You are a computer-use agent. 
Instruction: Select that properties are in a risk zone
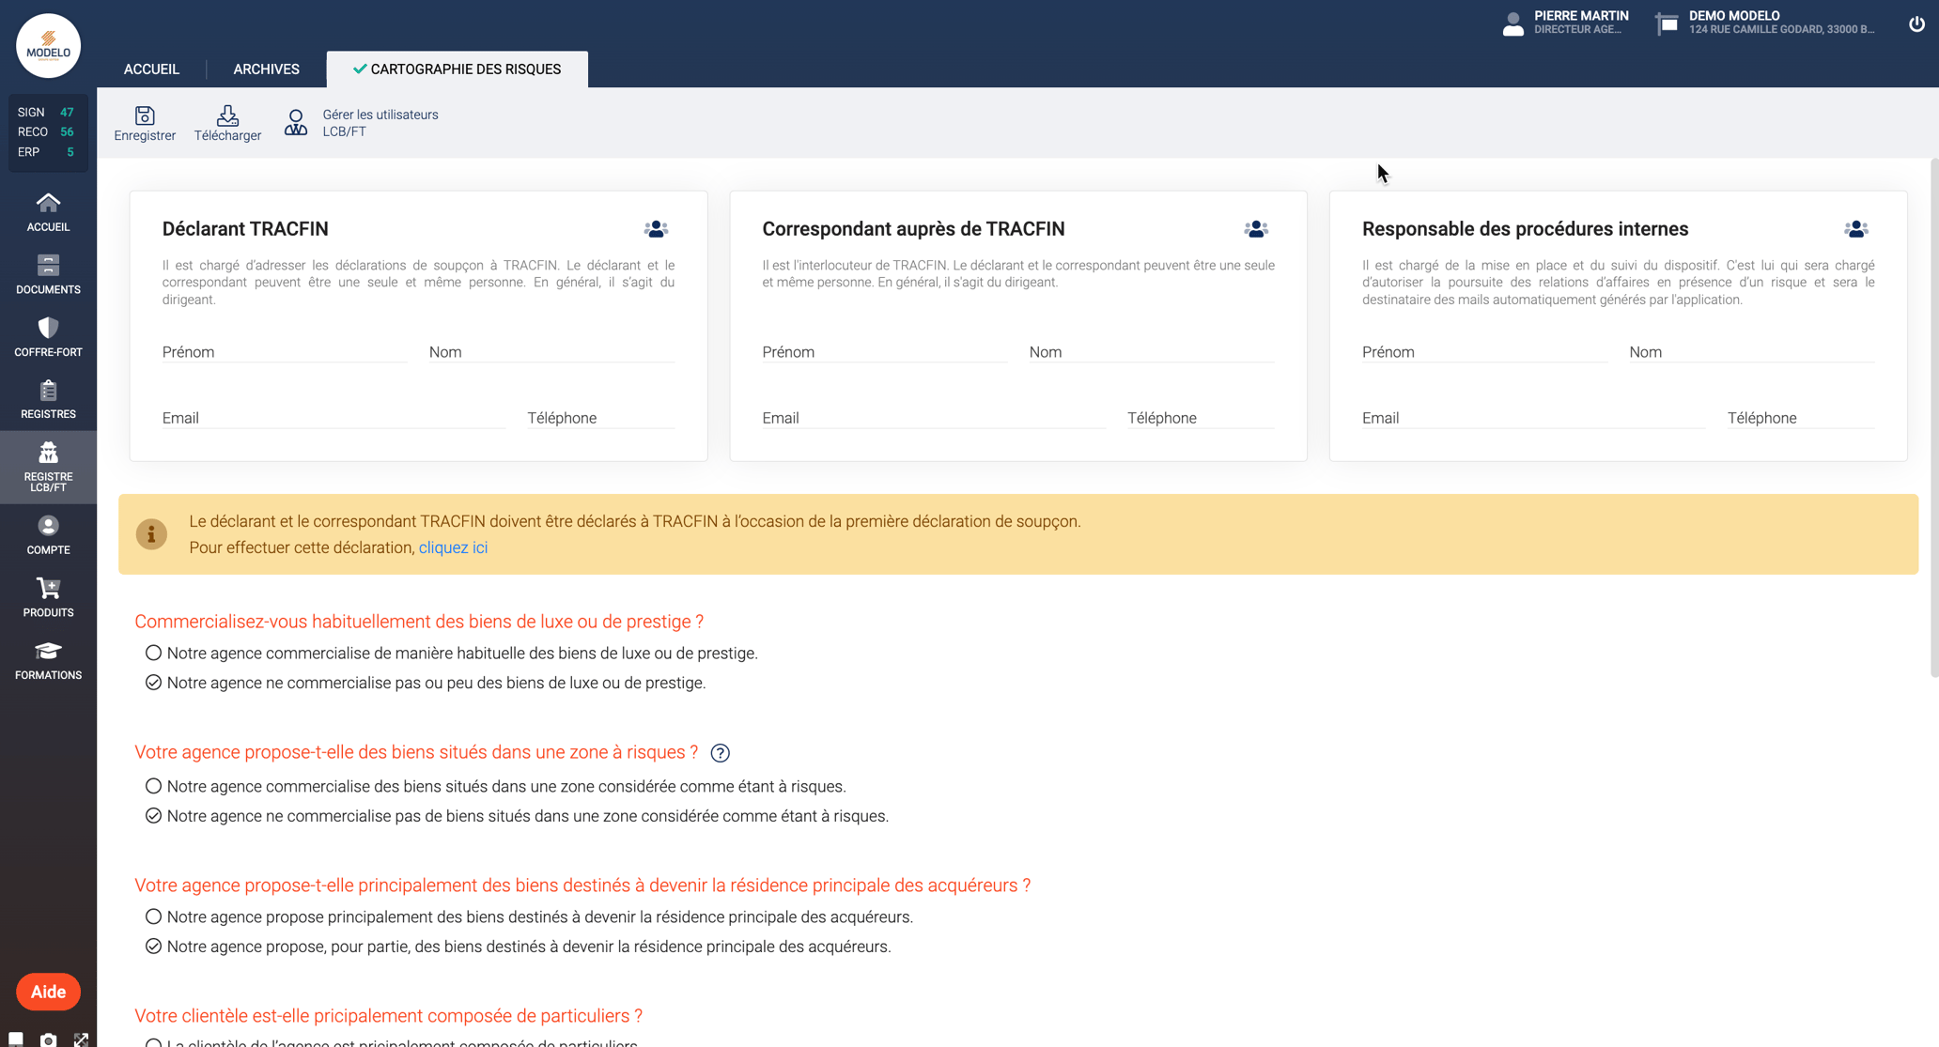(x=153, y=786)
